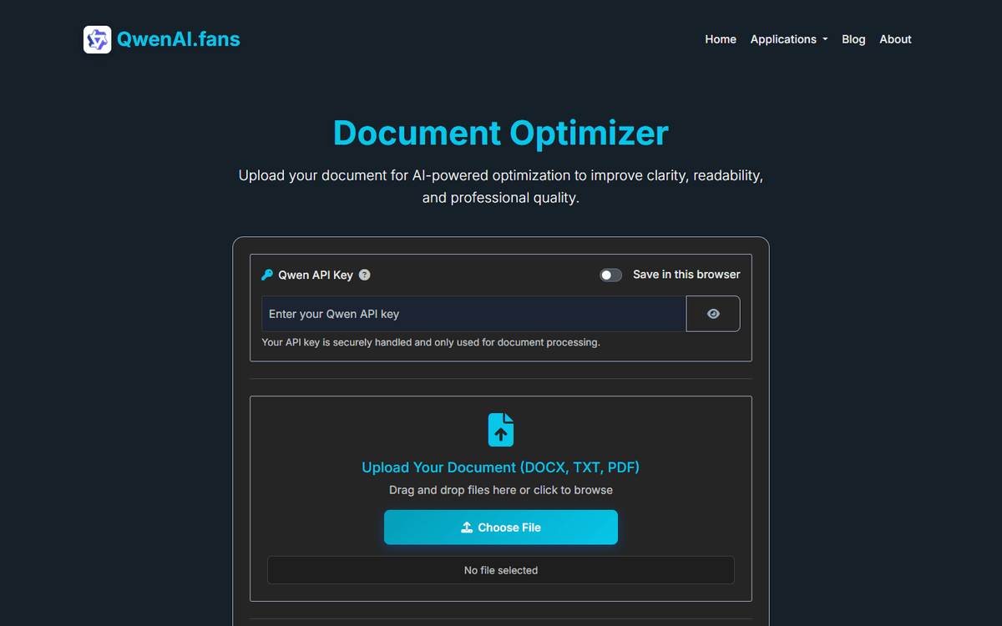Click the Drag and drop files here text
This screenshot has height=626, width=1002.
pyautogui.click(x=501, y=490)
